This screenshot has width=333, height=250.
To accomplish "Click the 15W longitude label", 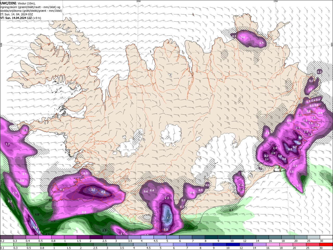I will pos(276,1).
